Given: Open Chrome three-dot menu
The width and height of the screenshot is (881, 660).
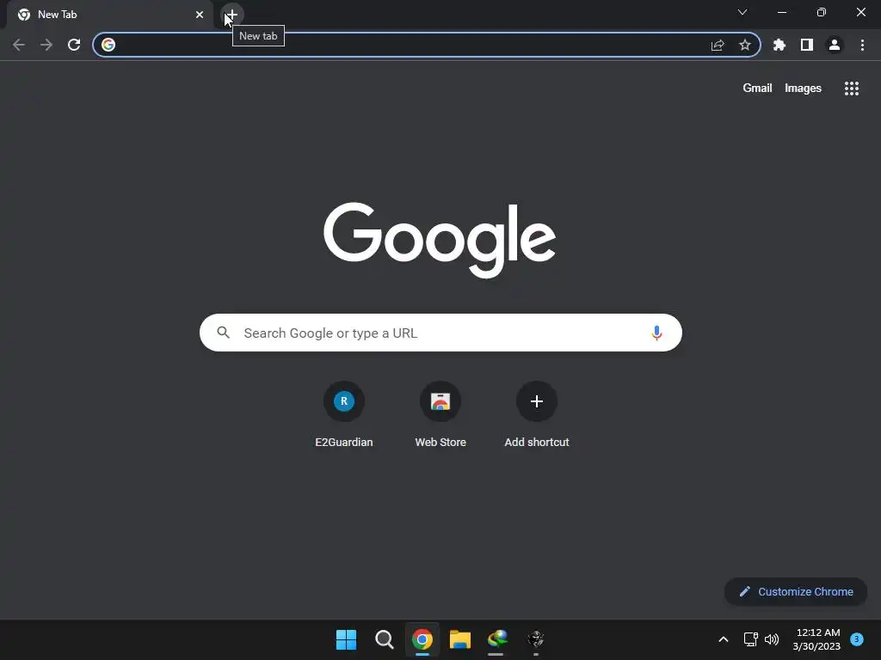Looking at the screenshot, I should pos(862,45).
